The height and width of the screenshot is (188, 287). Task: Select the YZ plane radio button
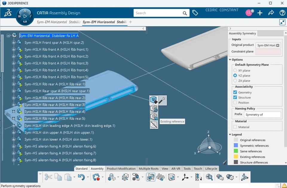tap(235, 75)
